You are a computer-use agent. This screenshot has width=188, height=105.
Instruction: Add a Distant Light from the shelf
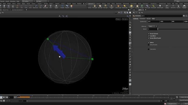(x=125, y=6)
